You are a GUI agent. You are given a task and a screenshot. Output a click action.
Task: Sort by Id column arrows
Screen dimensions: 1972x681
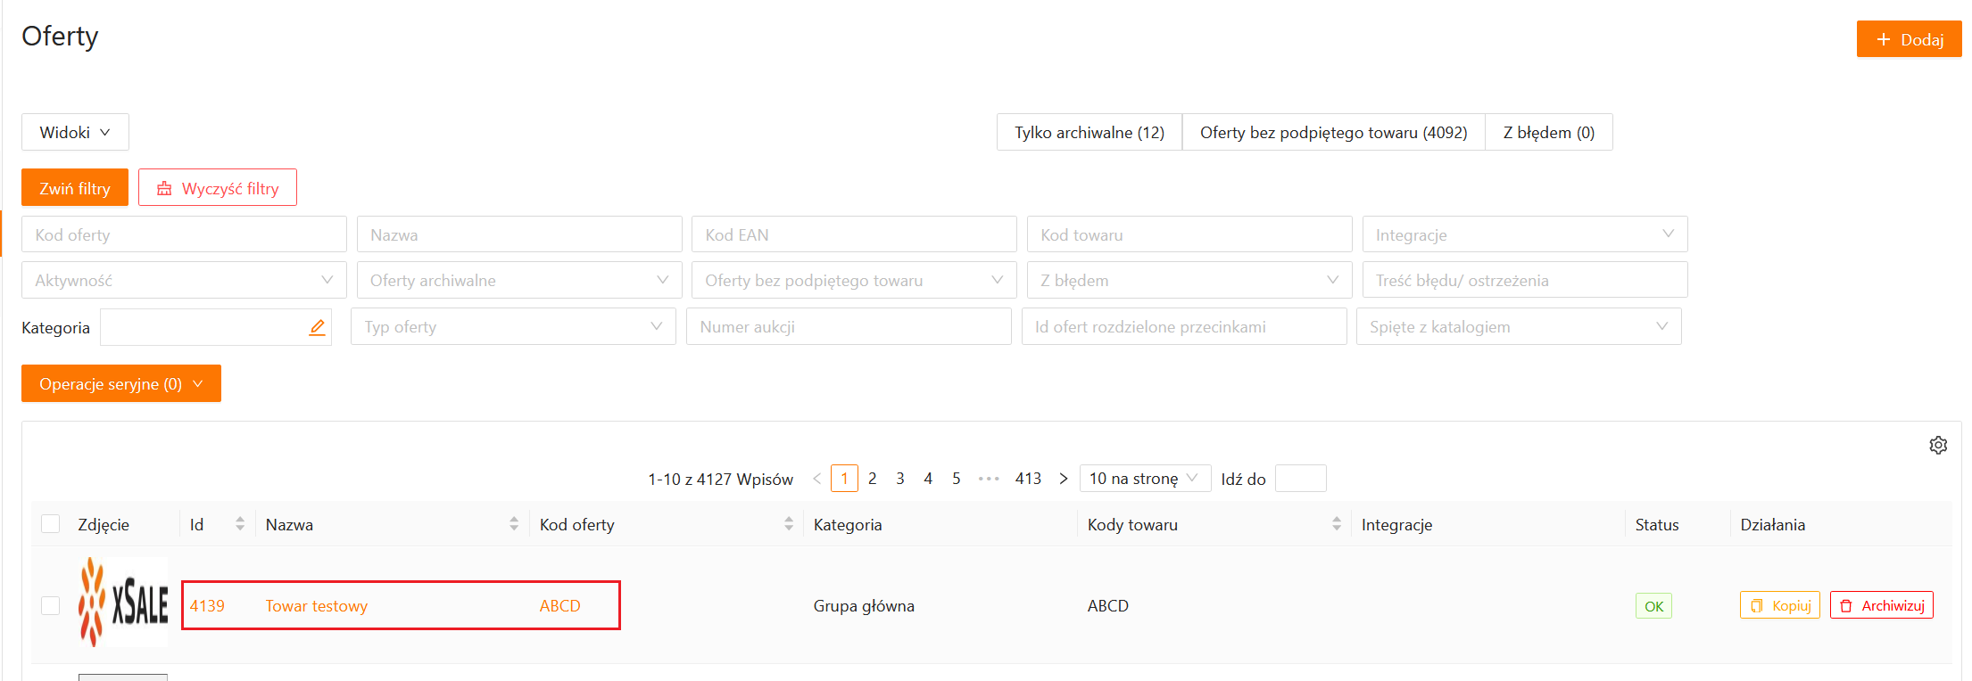coord(240,524)
